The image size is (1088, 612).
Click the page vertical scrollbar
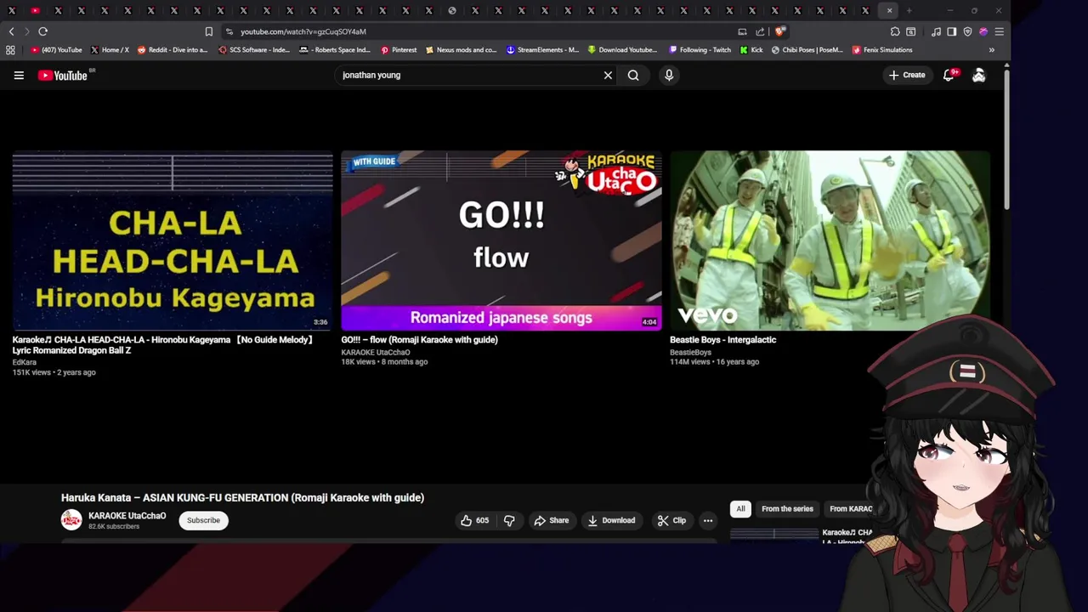click(1006, 140)
